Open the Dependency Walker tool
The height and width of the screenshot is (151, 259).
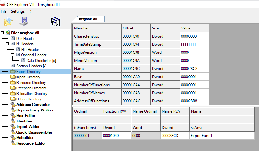[x=35, y=110]
